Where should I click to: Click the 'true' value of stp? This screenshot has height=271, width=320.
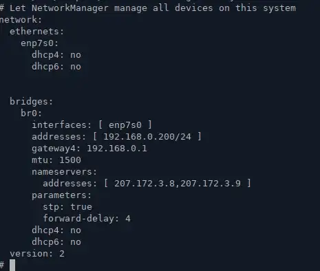click(81, 207)
